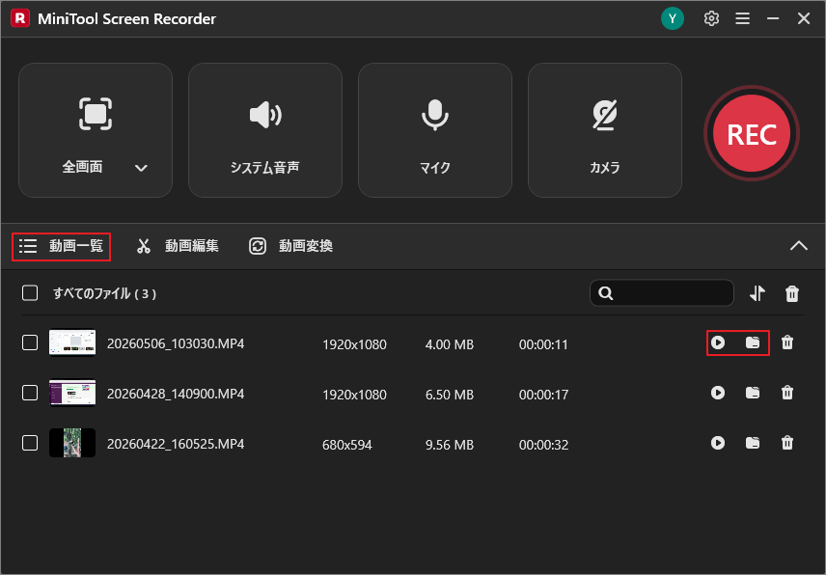This screenshot has width=826, height=575.
Task: Click the magnifier search icon
Action: point(606,293)
